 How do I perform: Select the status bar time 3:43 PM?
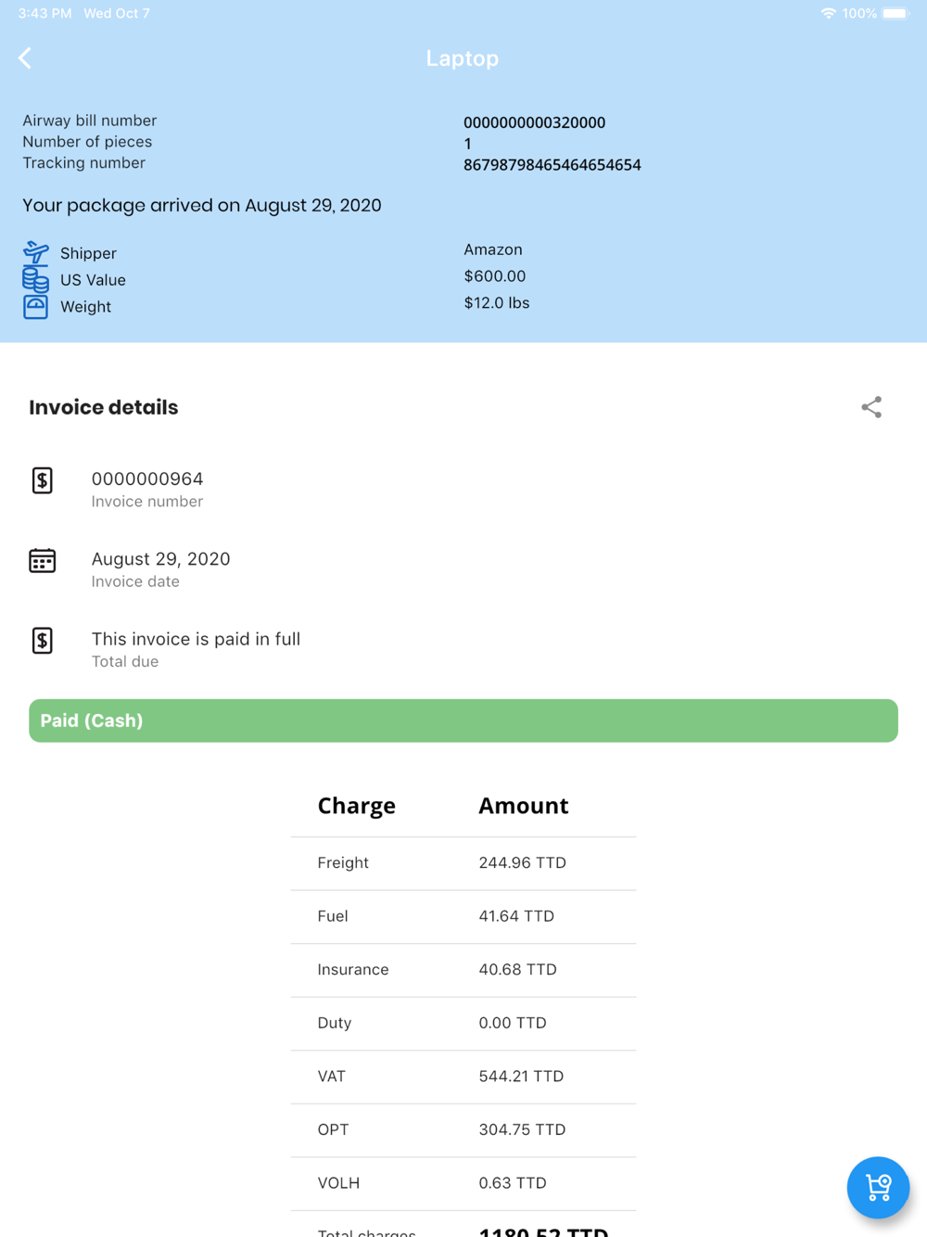click(44, 13)
